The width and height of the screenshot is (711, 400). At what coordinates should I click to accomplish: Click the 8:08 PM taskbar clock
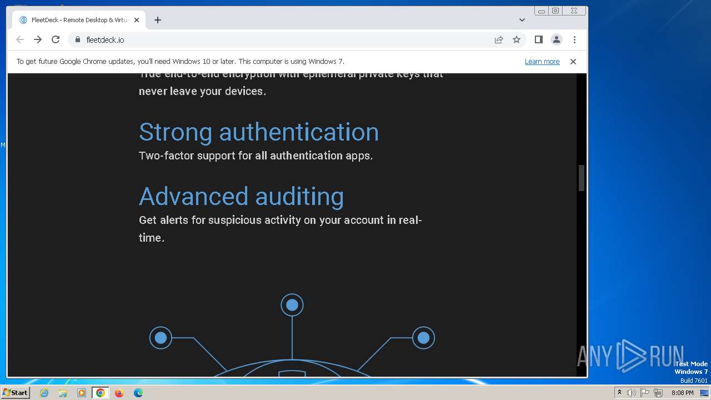point(682,393)
